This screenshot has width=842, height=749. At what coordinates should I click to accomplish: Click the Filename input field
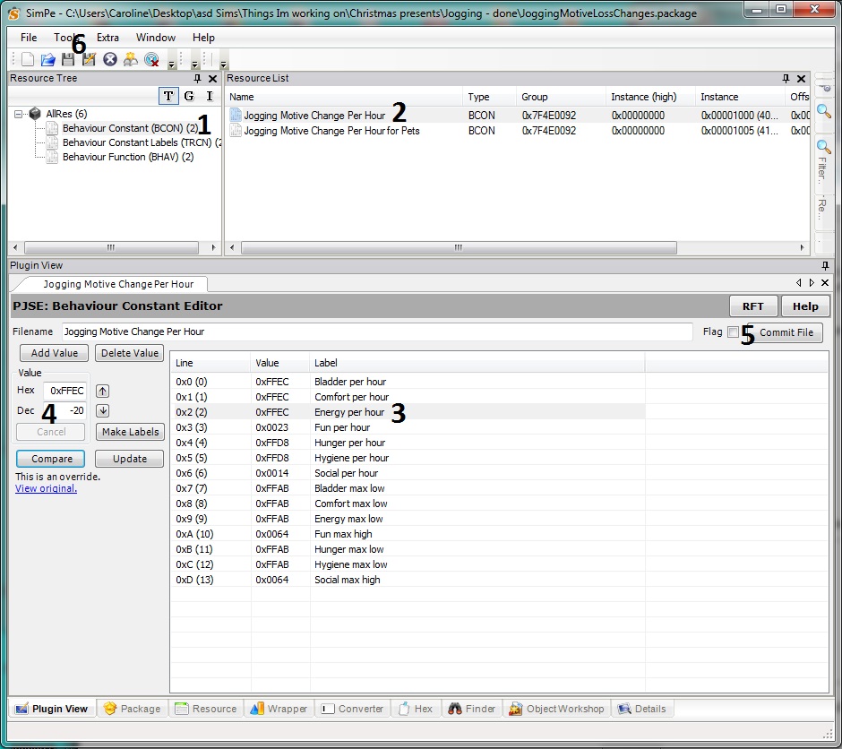[376, 331]
